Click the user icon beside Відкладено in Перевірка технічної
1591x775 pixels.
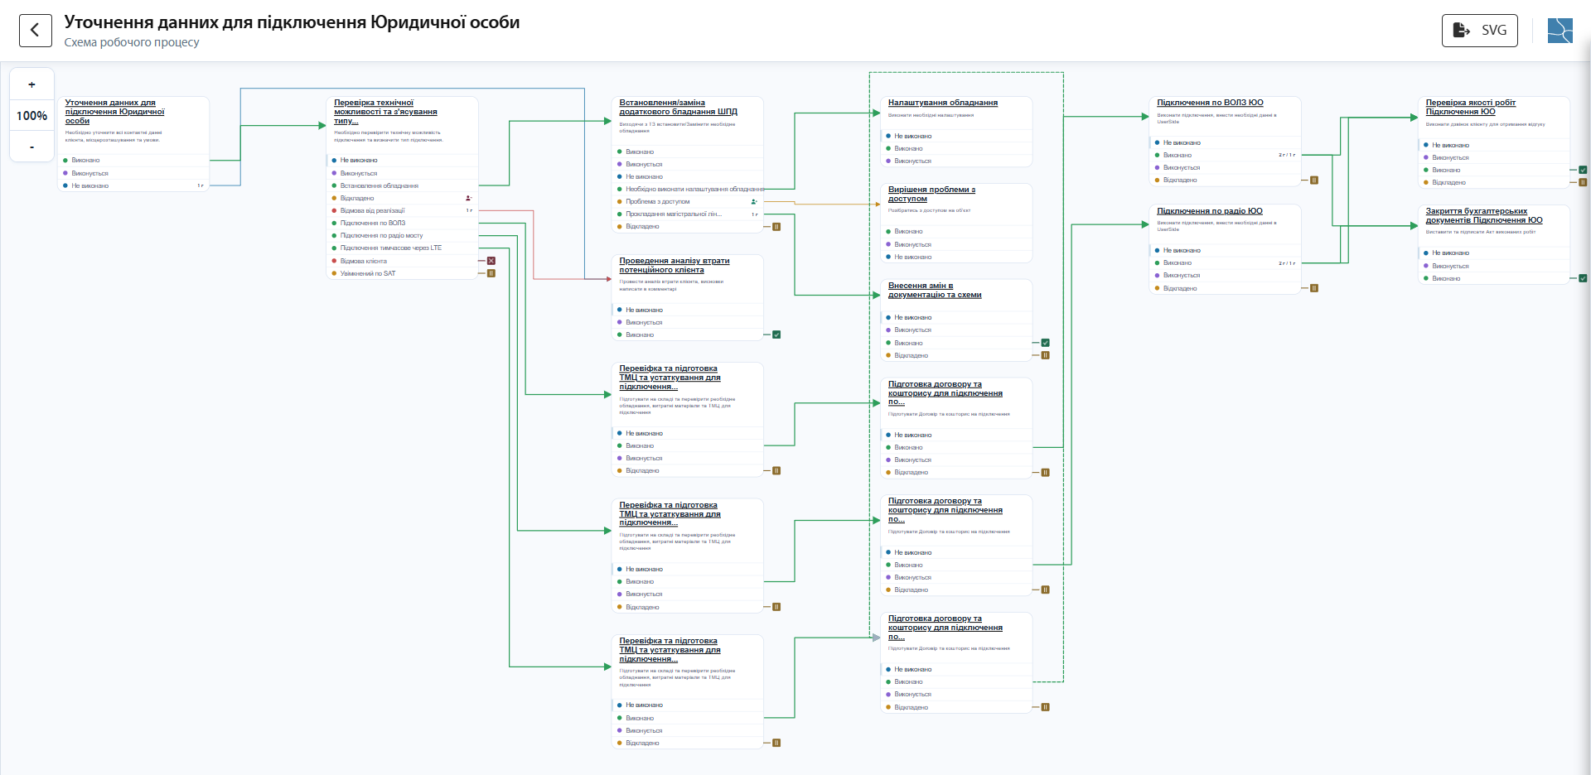(x=468, y=198)
